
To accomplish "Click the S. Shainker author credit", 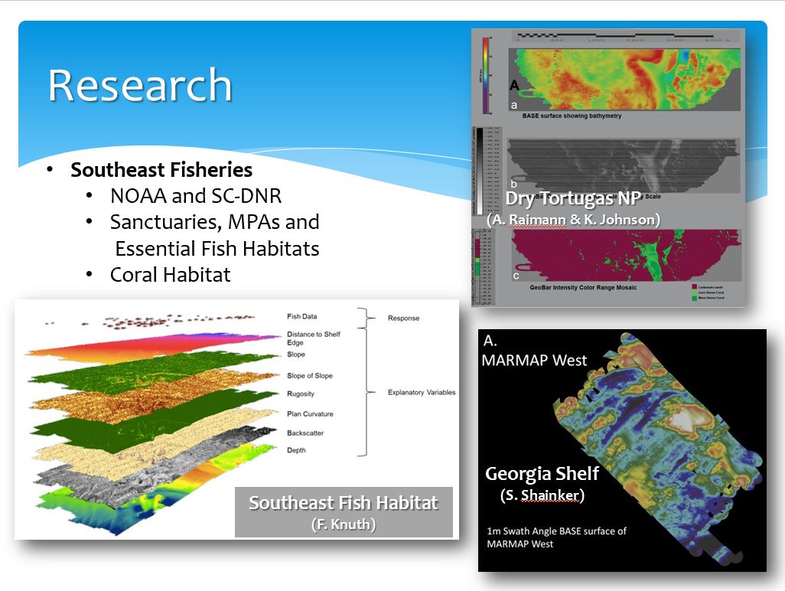I will (542, 495).
